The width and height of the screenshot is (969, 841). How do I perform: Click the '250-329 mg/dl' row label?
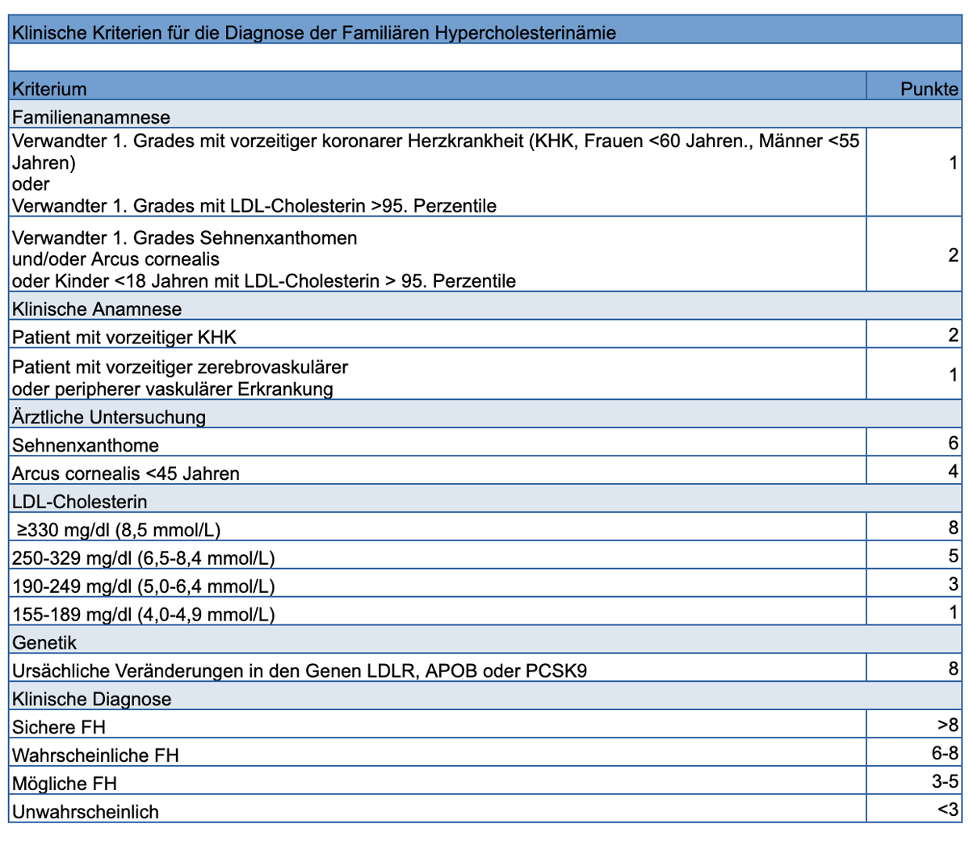tap(144, 558)
